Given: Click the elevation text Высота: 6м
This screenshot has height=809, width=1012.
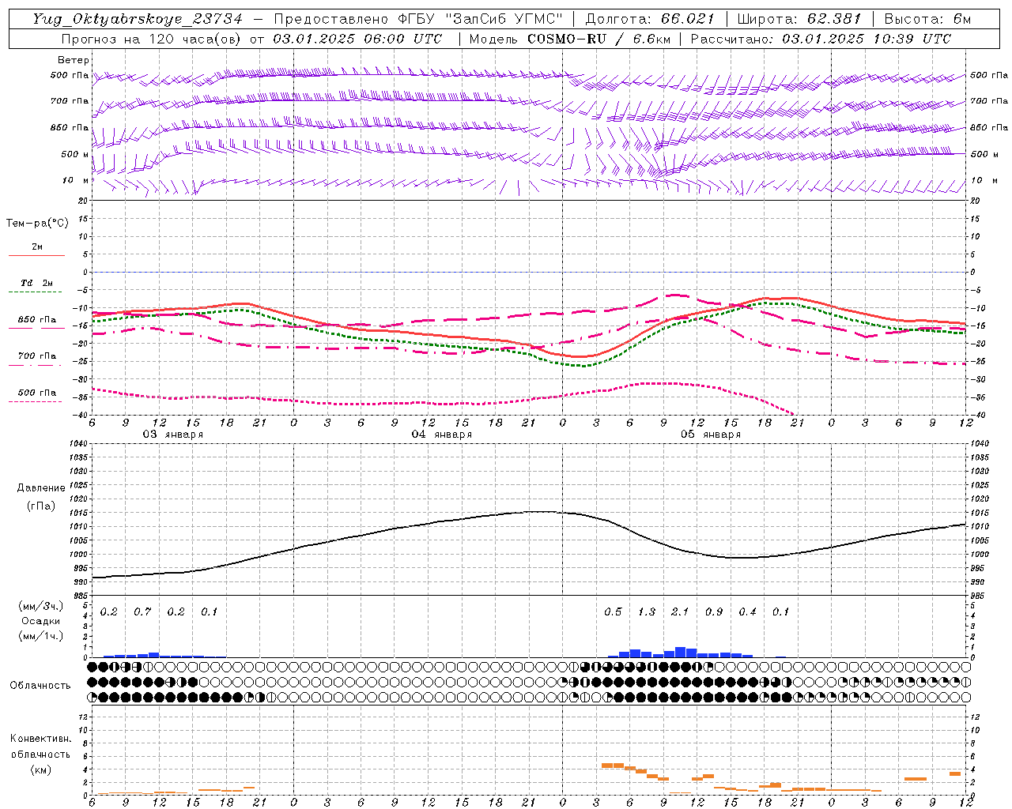Looking at the screenshot, I should pos(927,19).
